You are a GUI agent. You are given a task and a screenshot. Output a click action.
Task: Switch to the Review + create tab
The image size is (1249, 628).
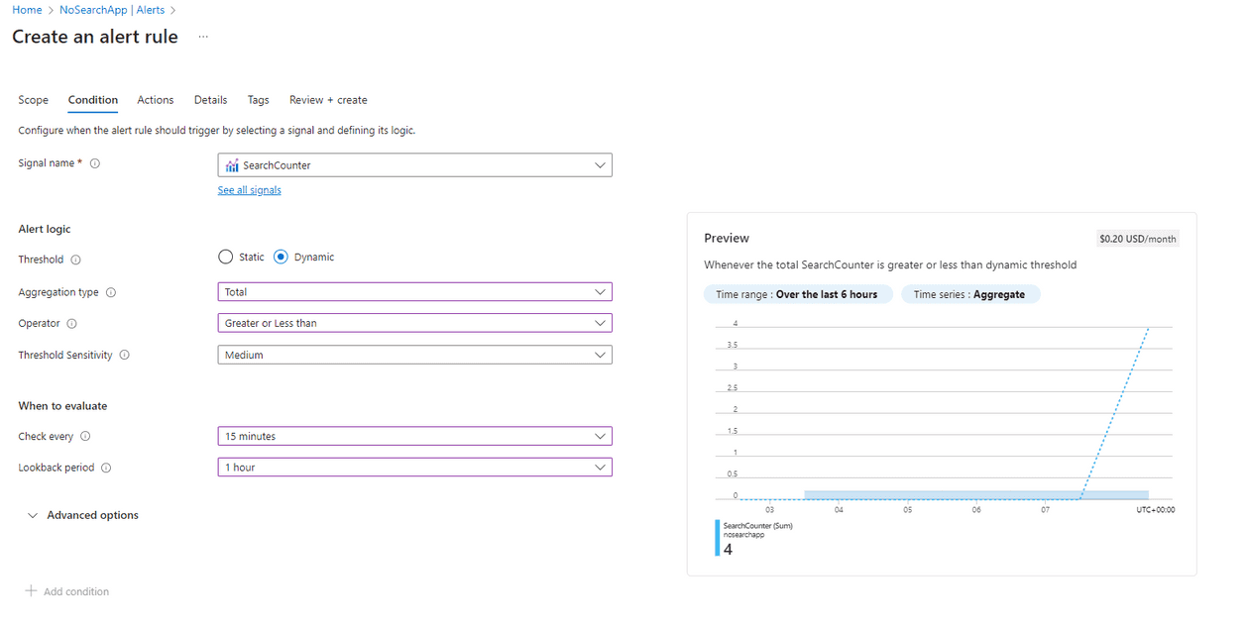point(328,100)
